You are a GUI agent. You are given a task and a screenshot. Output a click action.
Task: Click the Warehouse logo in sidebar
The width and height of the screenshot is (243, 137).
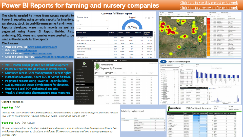click(84, 63)
